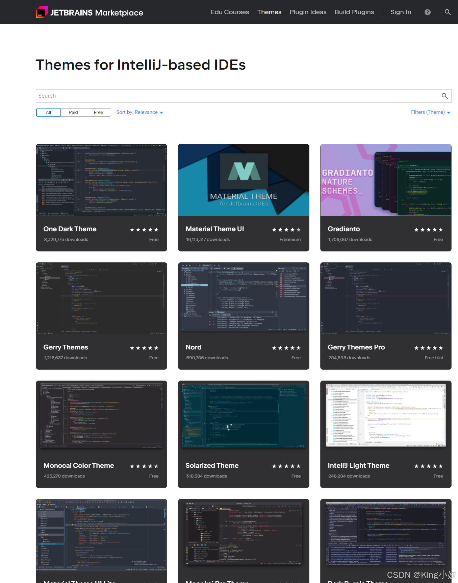Click Monocai Color Theme star rating

click(x=144, y=466)
